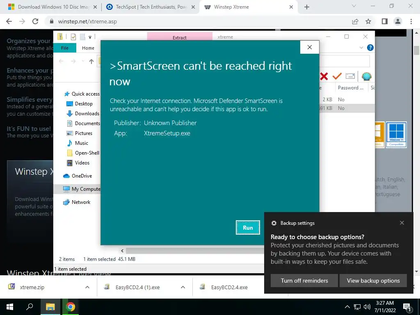This screenshot has width=420, height=315.
Task: Click zip folder icon in Explorer title bar
Action: pyautogui.click(x=60, y=37)
